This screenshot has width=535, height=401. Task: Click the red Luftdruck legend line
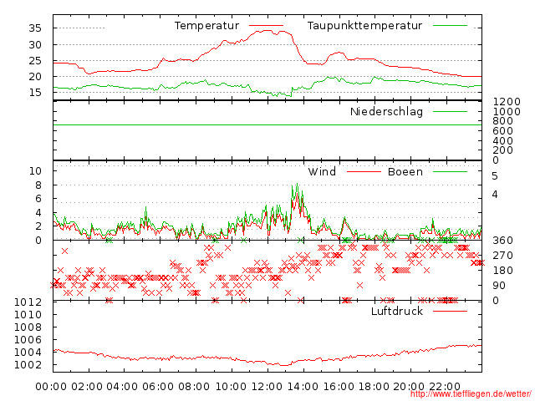[x=450, y=311]
